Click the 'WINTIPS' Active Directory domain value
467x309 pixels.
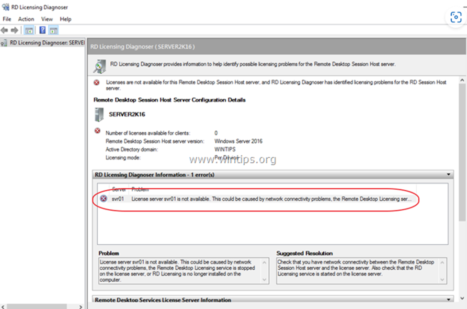point(225,149)
